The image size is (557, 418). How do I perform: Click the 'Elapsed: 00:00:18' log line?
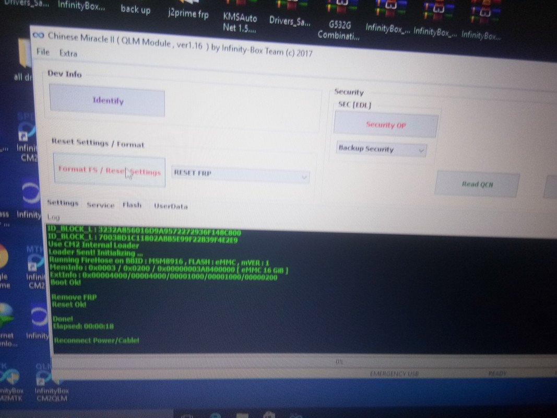pyautogui.click(x=83, y=326)
